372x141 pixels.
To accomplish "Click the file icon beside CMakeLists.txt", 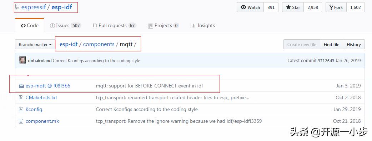I will click(x=21, y=97).
